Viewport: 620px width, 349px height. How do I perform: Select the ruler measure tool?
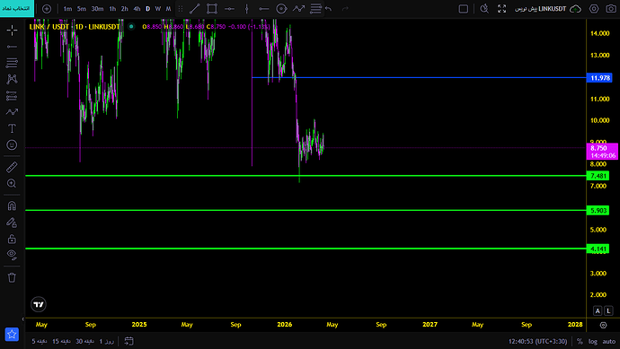pos(12,167)
